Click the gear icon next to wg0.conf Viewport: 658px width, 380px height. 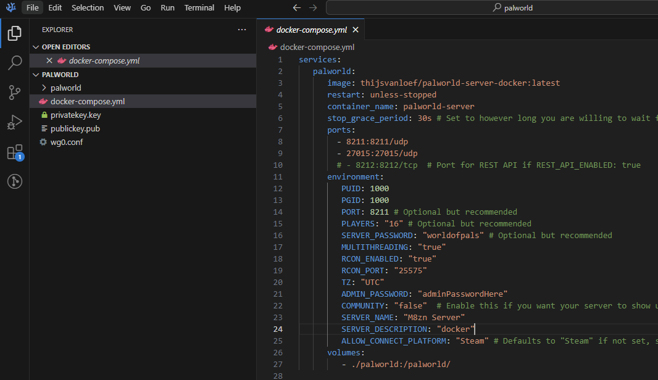tap(43, 142)
